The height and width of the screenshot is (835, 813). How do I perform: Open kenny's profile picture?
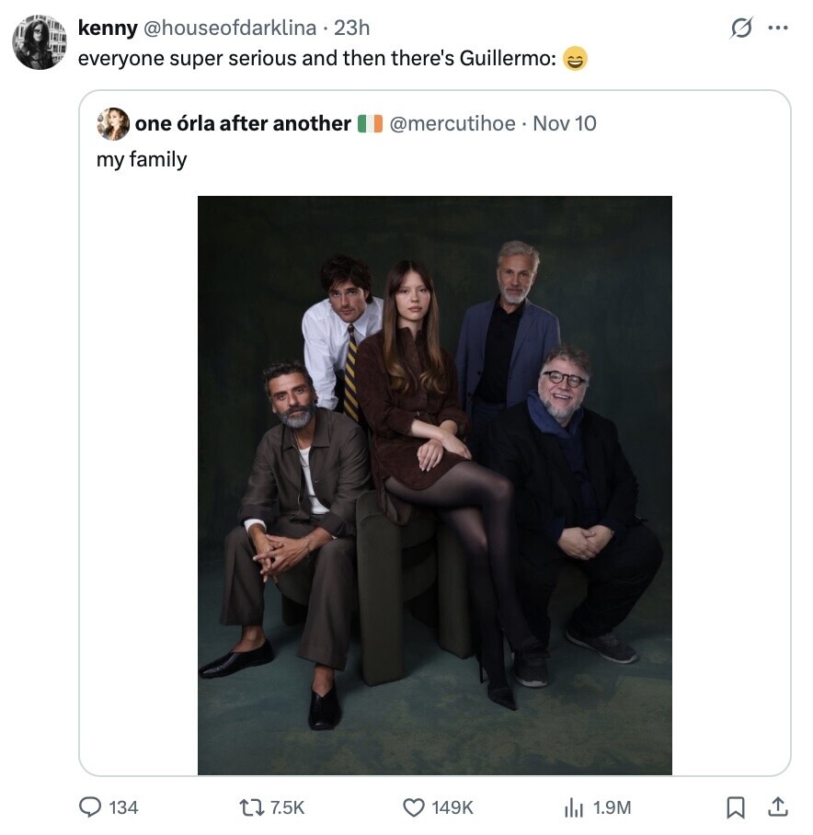40,42
